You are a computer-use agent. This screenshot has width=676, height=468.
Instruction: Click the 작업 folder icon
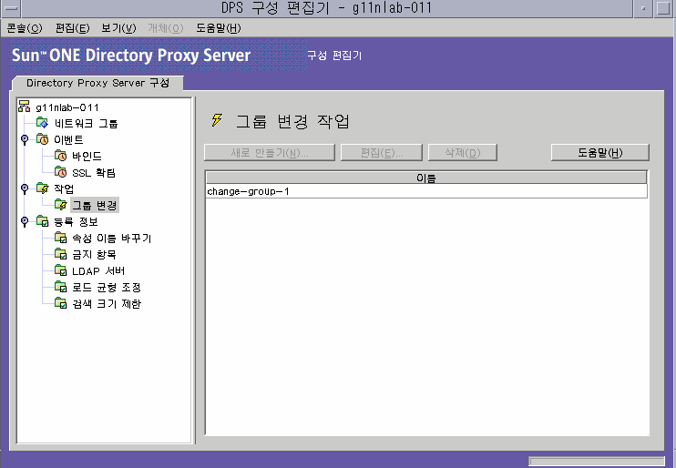[42, 188]
